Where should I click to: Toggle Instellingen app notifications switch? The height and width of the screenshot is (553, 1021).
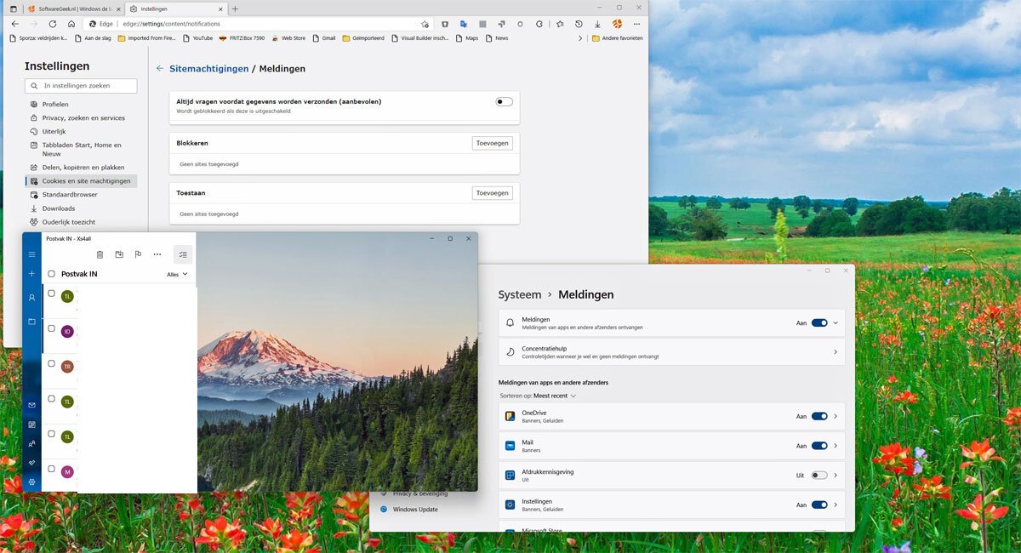(819, 505)
